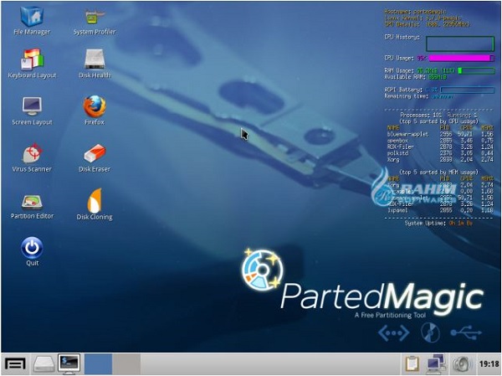502x376 pixels.
Task: Click the 19:18 clock
Action: (489, 363)
